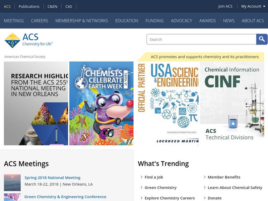The height and width of the screenshot is (201, 268).
Task: Click the American Chemical Society breadcrumb text
Action: coord(25,57)
